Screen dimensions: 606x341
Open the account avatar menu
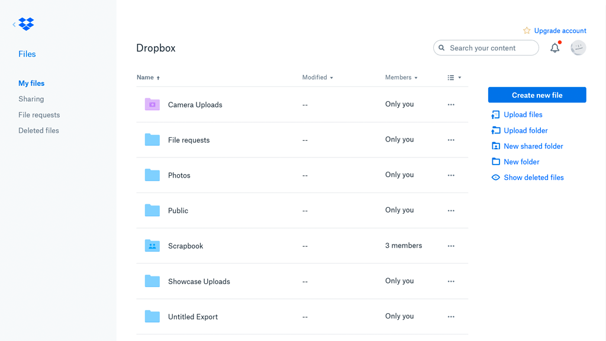578,48
